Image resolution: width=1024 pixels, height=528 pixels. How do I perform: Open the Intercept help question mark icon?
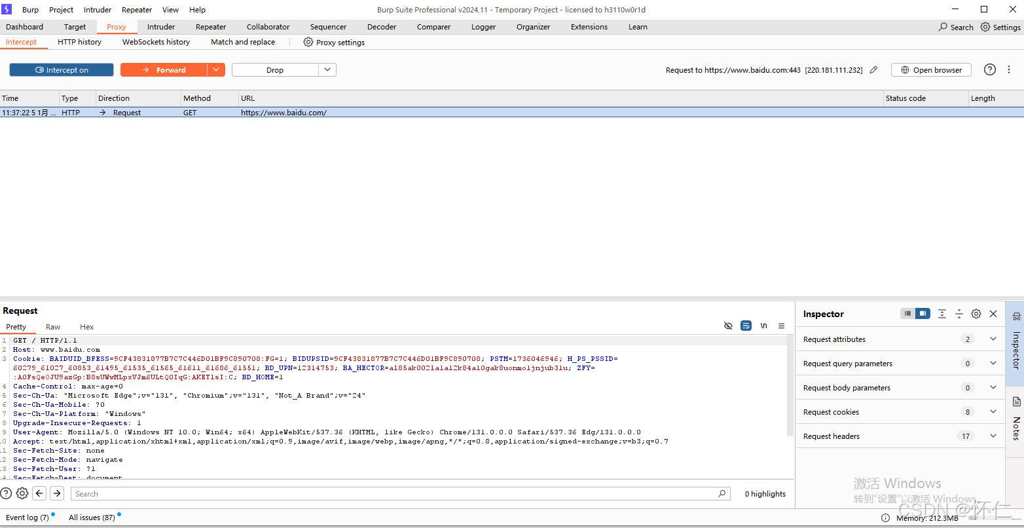point(990,69)
